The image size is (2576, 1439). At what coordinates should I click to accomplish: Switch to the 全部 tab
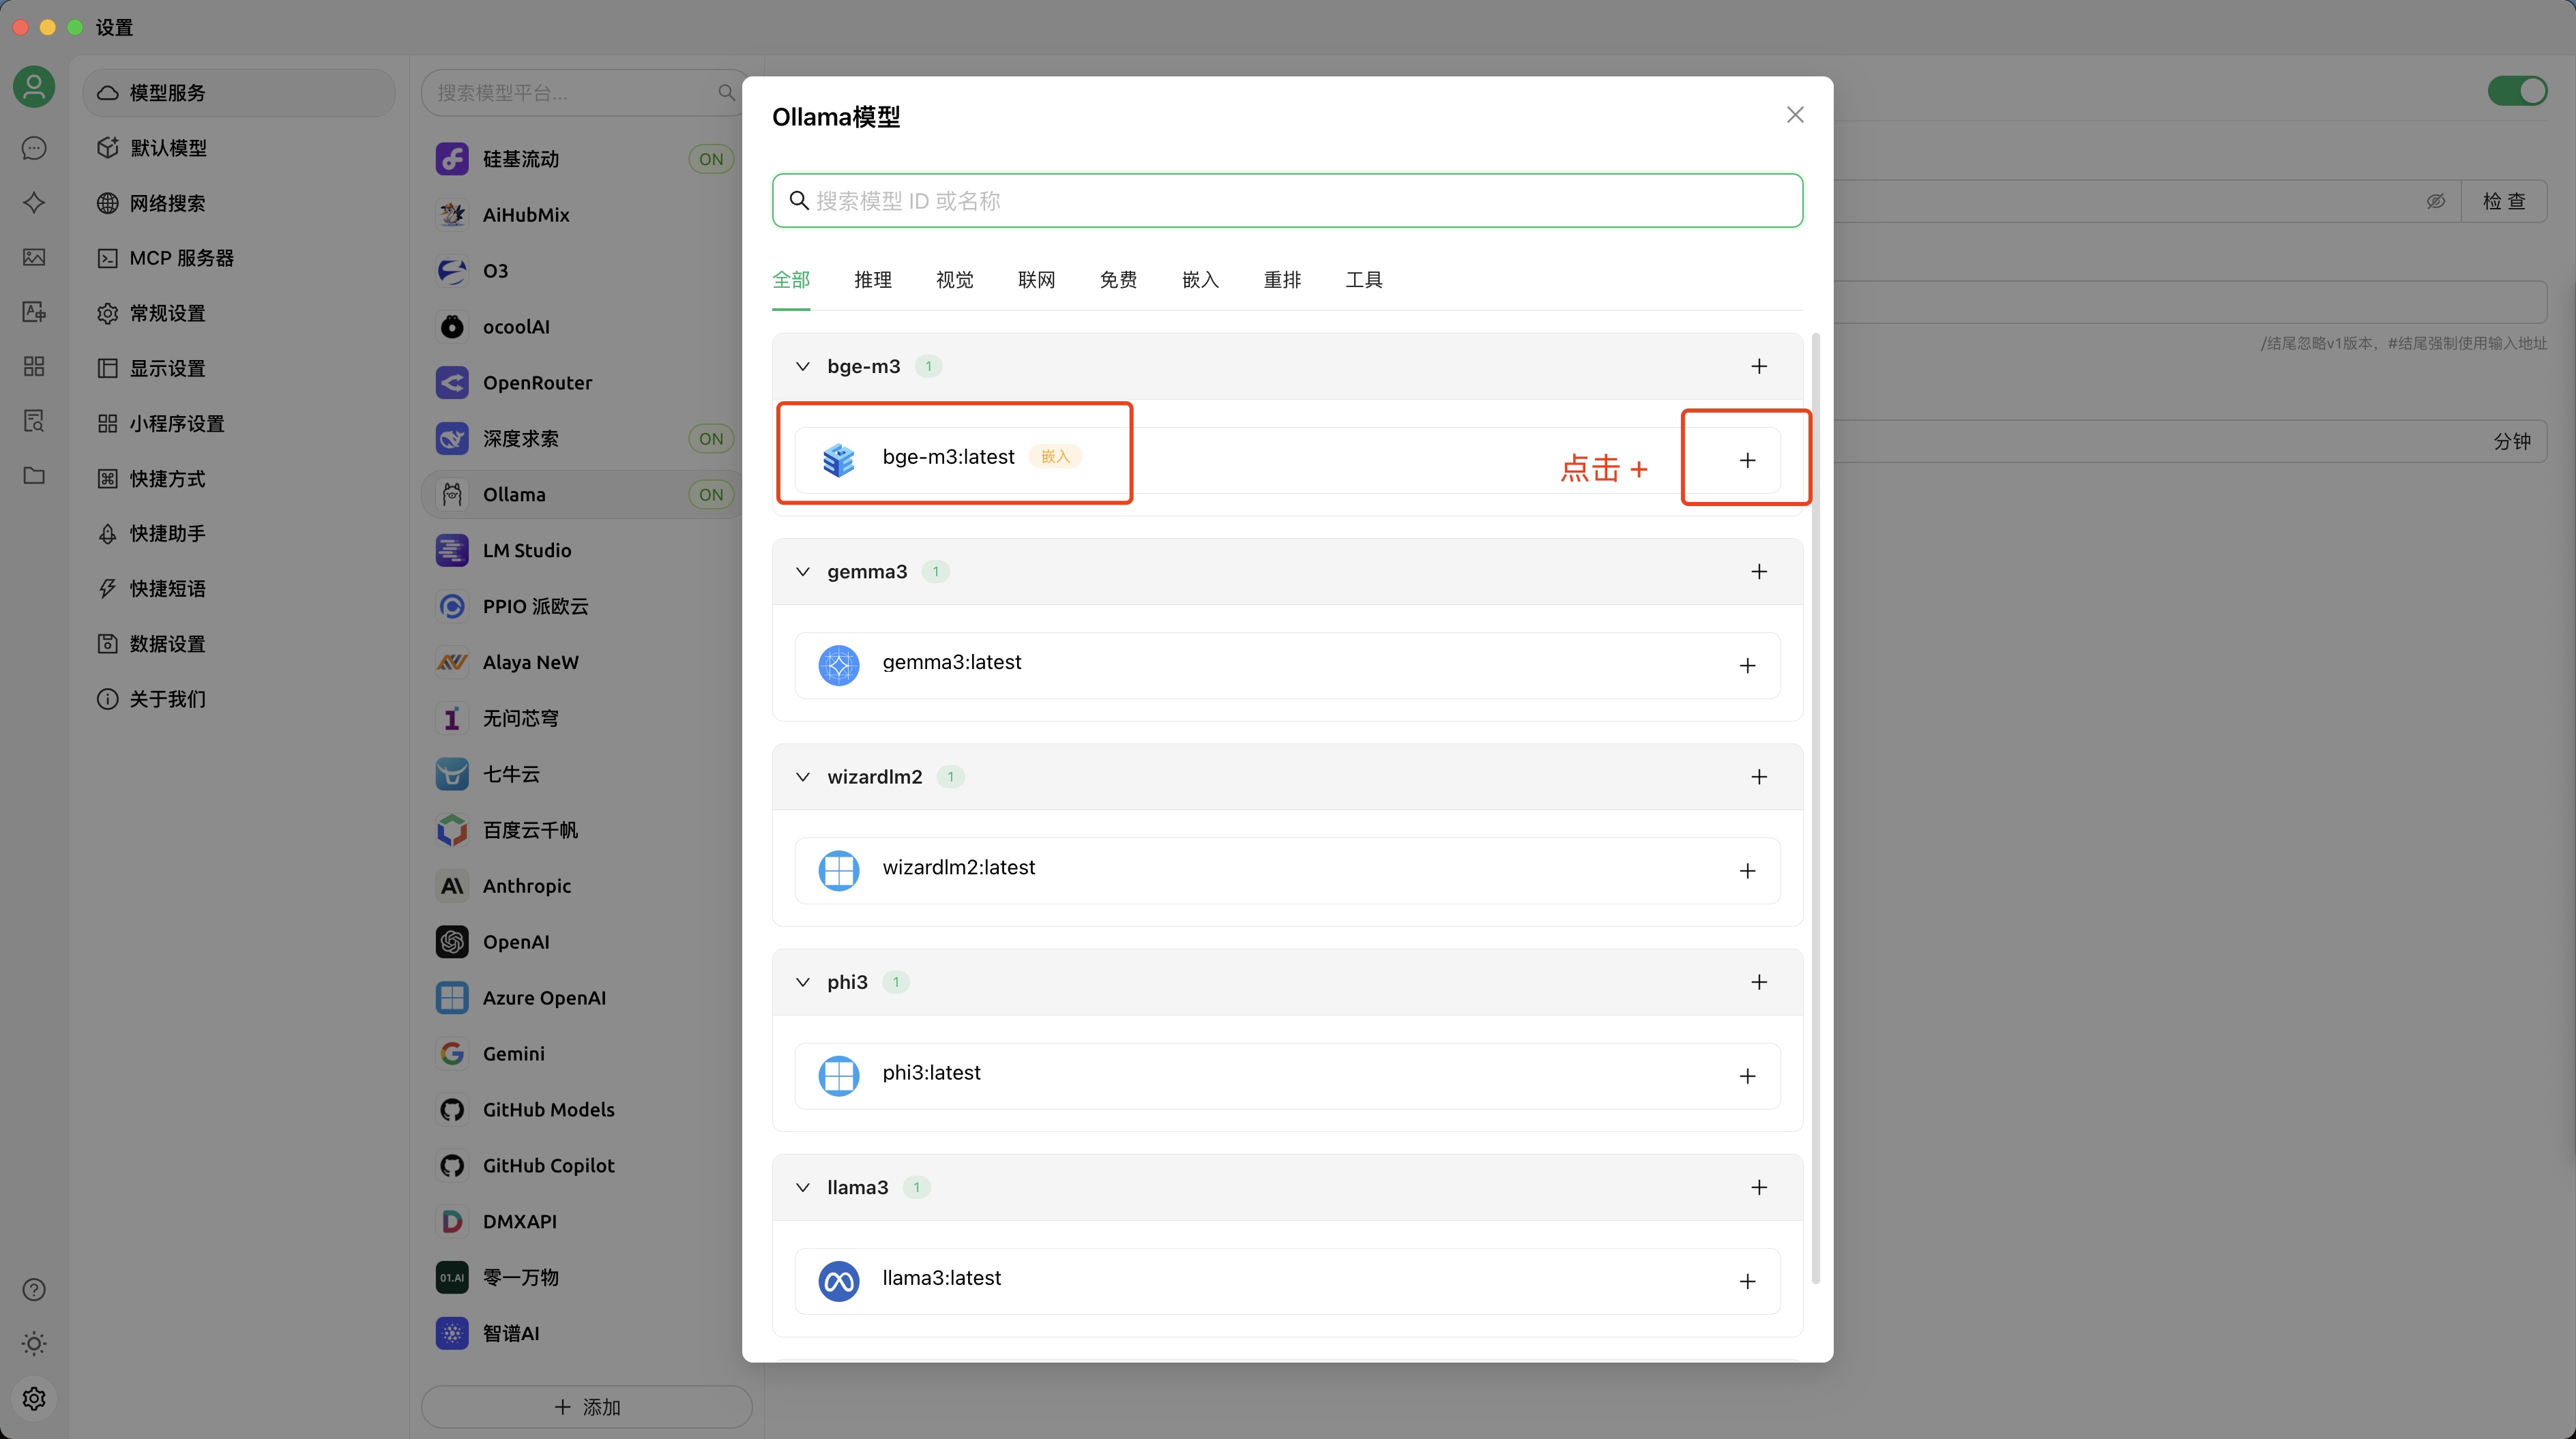point(791,280)
